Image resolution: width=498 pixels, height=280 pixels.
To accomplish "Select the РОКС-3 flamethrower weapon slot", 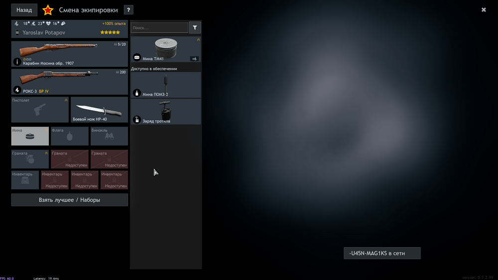I will pos(70,82).
